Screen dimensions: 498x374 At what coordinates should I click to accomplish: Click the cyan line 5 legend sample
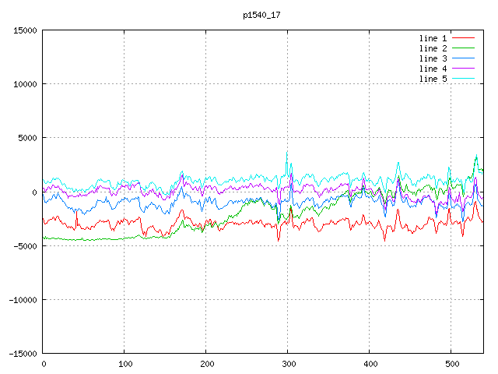463,78
